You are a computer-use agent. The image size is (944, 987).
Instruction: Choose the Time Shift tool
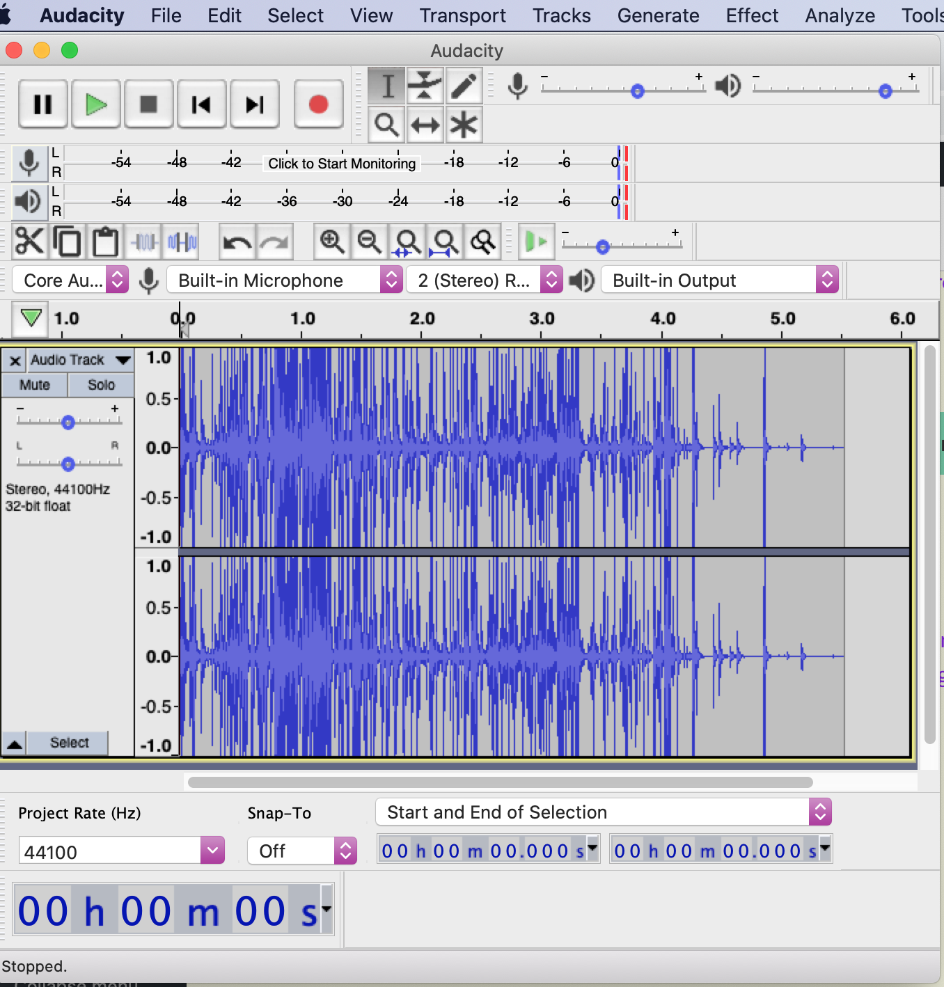point(425,125)
